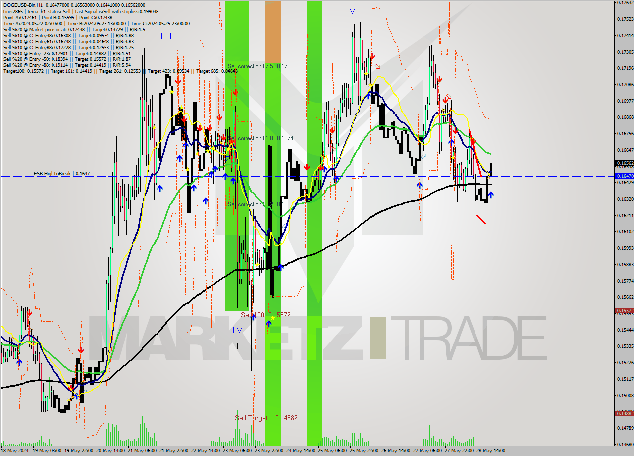Click the blue 0.16470 price tag

tap(624, 176)
